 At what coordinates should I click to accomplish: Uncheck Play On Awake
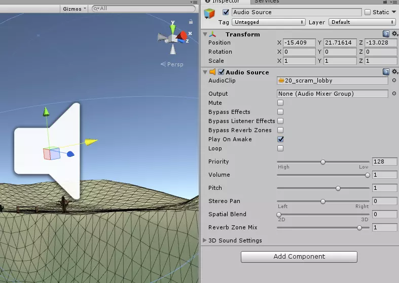(280, 139)
